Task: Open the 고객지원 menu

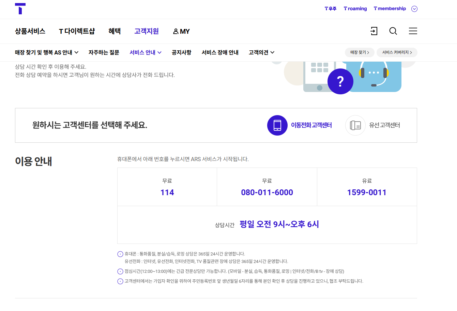Action: tap(147, 31)
